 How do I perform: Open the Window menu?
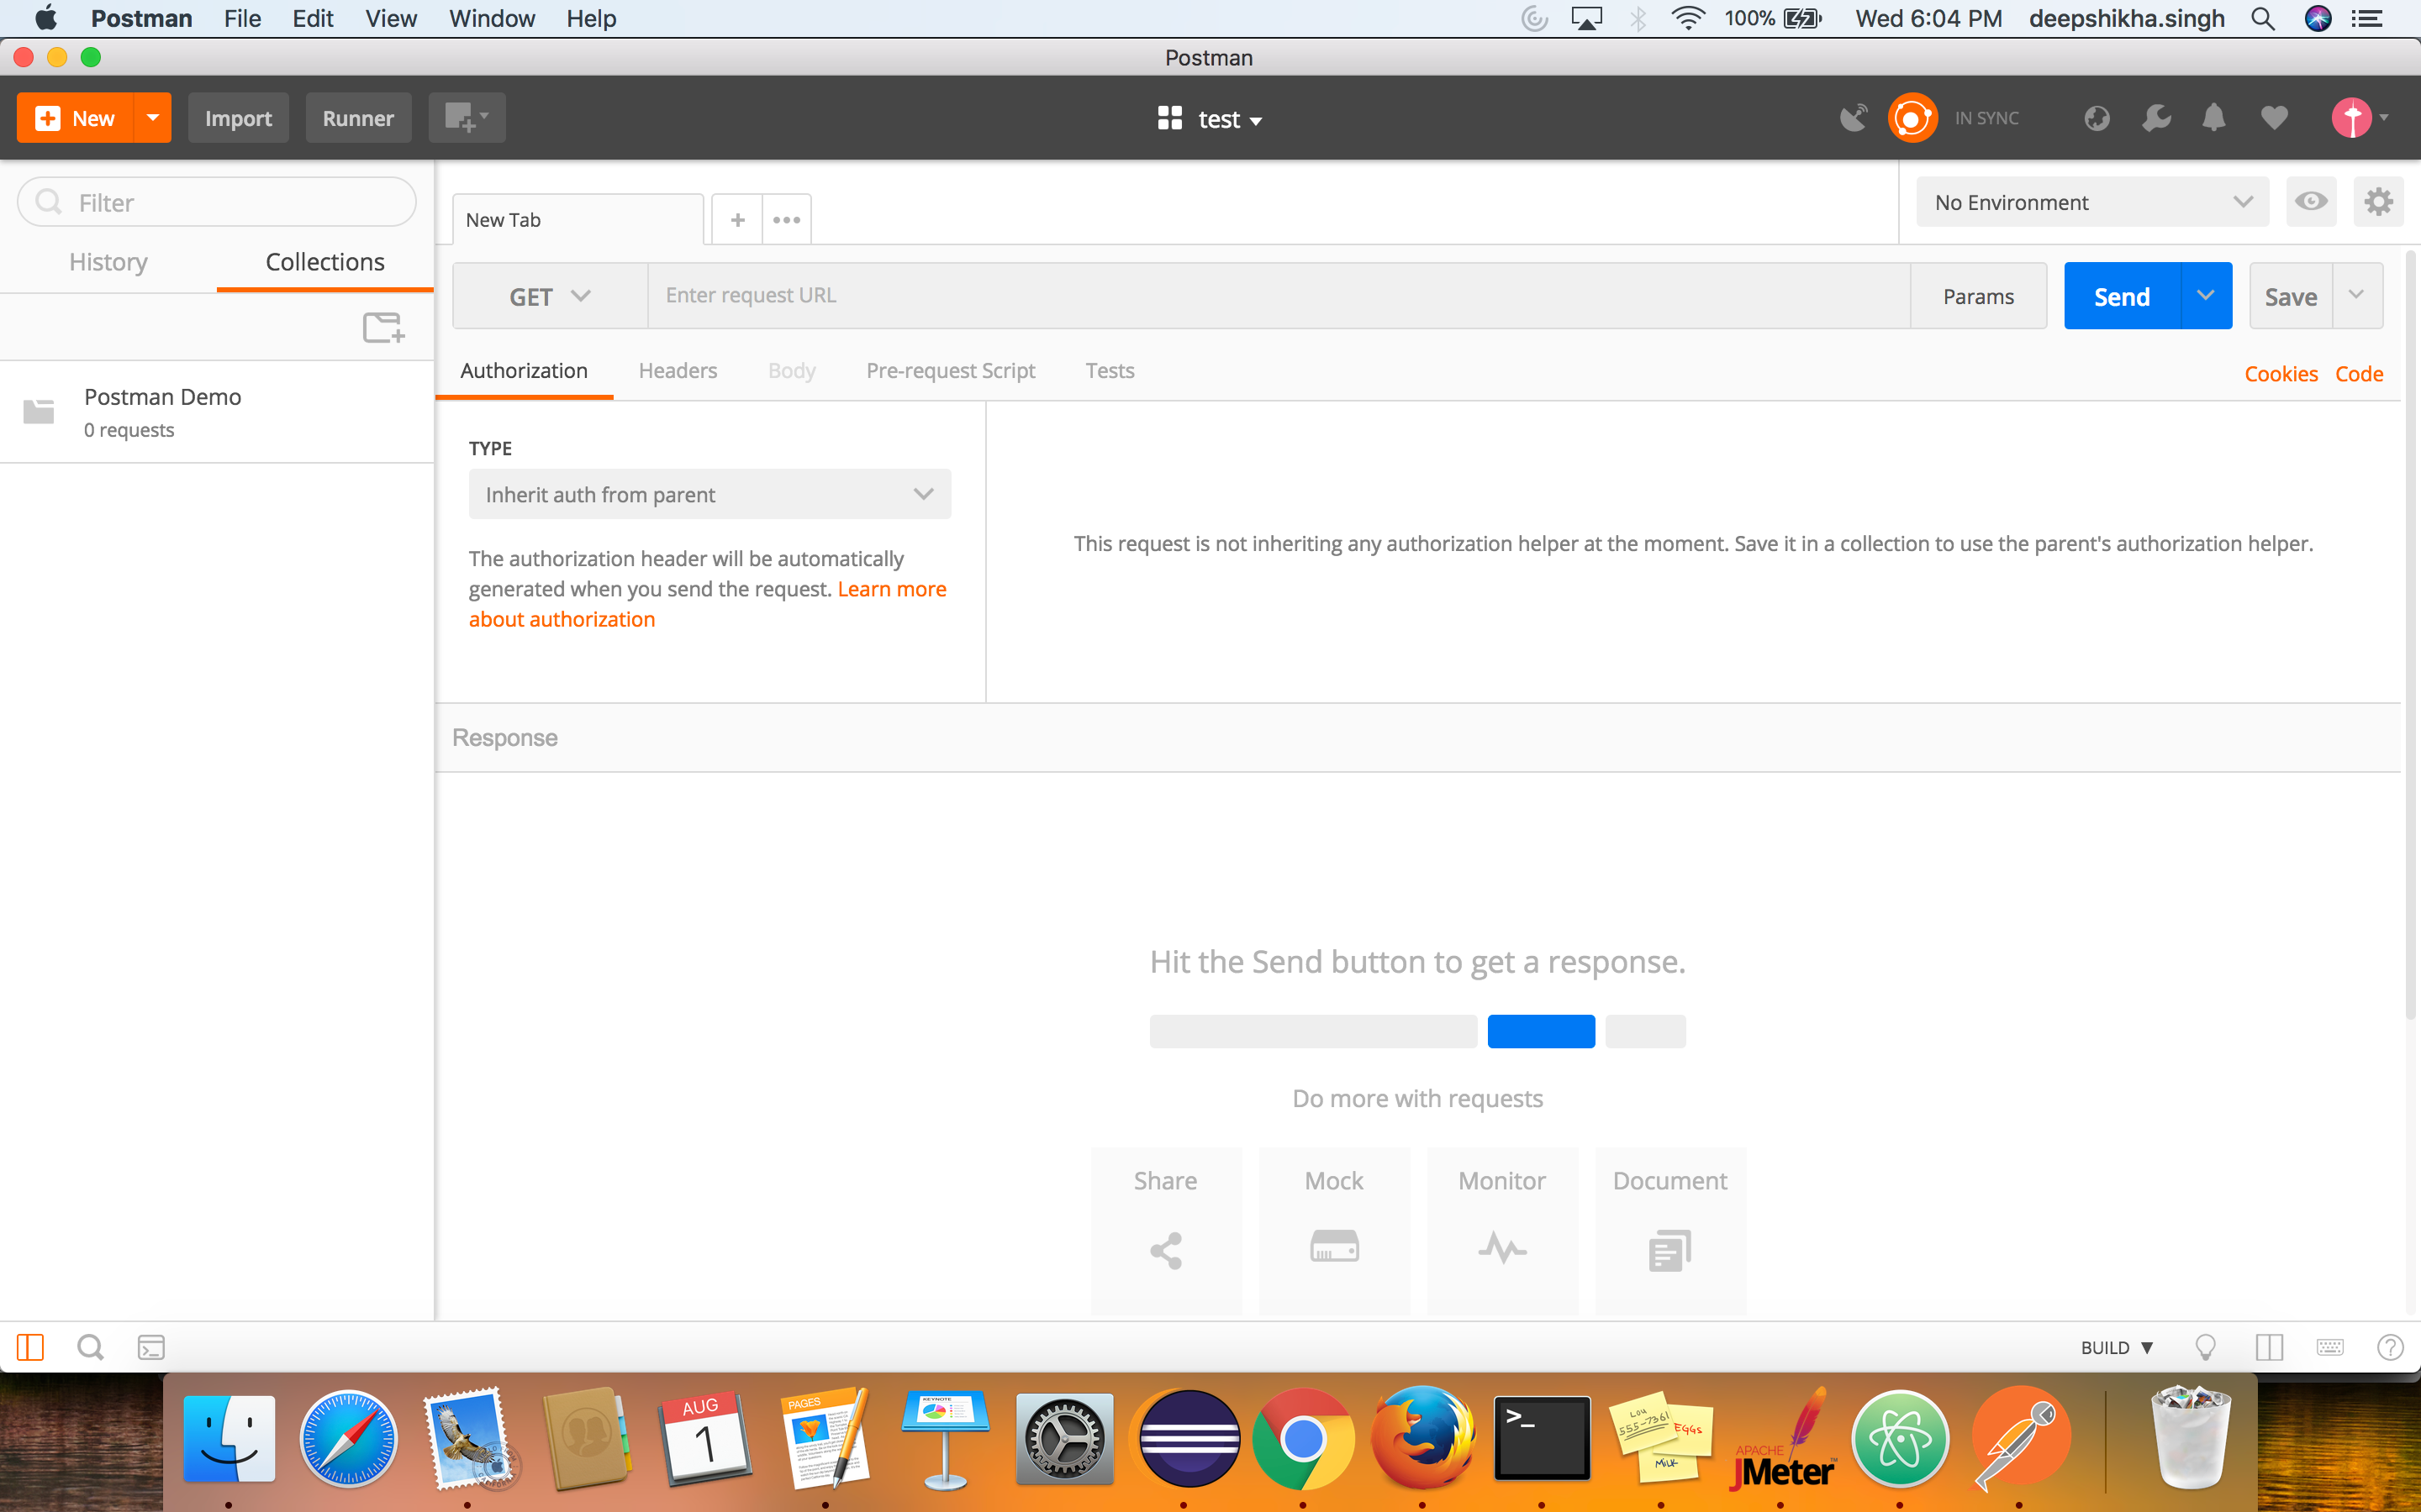(x=491, y=18)
